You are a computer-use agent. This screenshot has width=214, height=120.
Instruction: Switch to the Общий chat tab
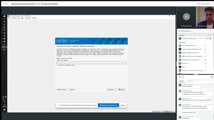(181, 81)
